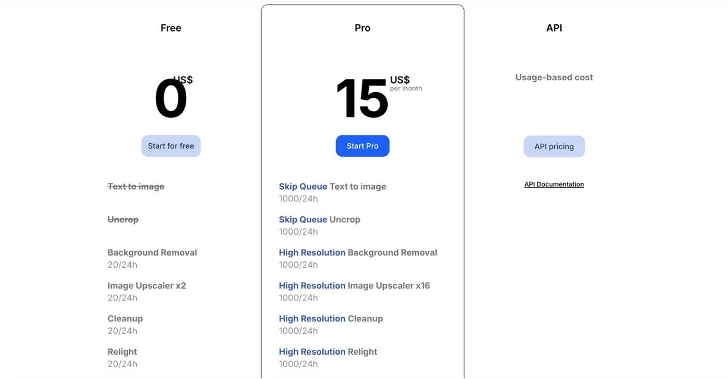
Task: Open the API pricing button
Action: pyautogui.click(x=554, y=147)
